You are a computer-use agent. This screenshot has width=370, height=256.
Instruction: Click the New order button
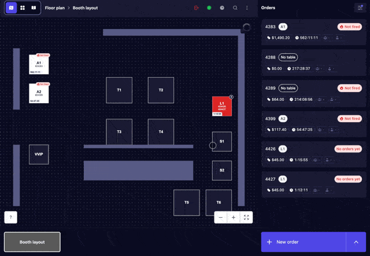coord(303,242)
